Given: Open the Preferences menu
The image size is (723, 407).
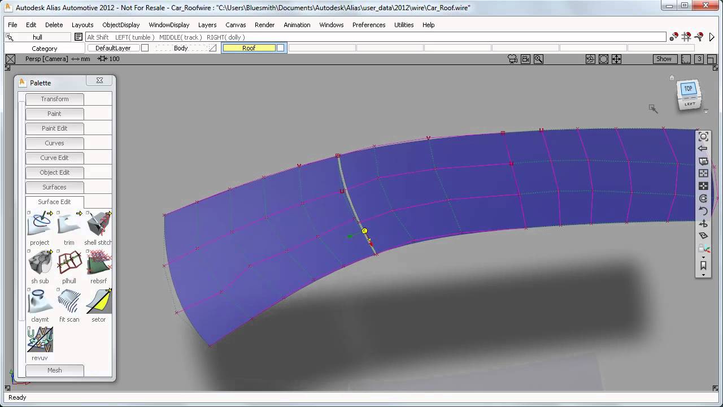Looking at the screenshot, I should click(369, 25).
